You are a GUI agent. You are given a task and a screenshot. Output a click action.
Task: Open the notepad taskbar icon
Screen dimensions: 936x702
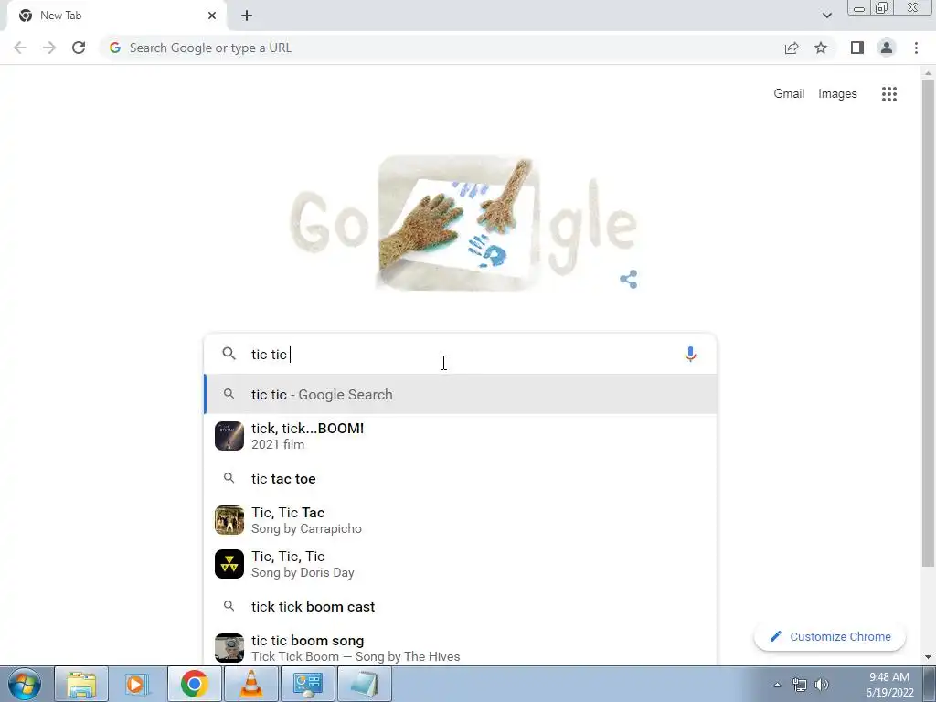(364, 684)
